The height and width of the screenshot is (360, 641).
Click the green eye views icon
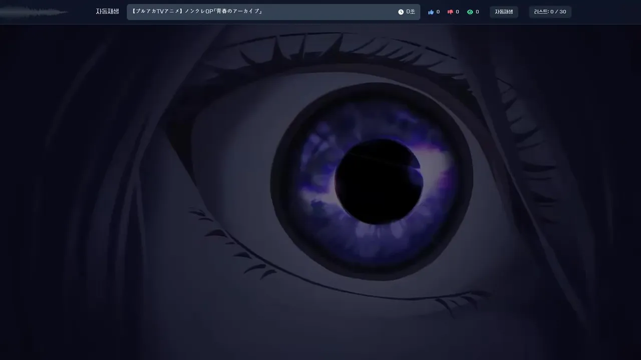[470, 12]
